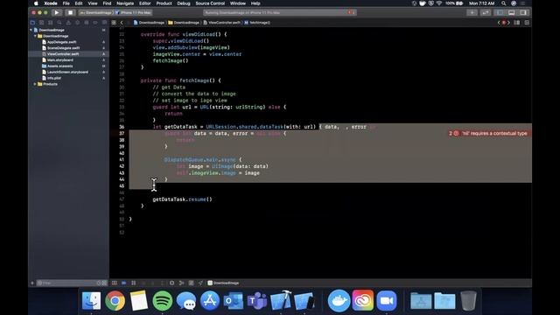Open the Report navigator tab
This screenshot has width=560, height=315.
(104, 23)
